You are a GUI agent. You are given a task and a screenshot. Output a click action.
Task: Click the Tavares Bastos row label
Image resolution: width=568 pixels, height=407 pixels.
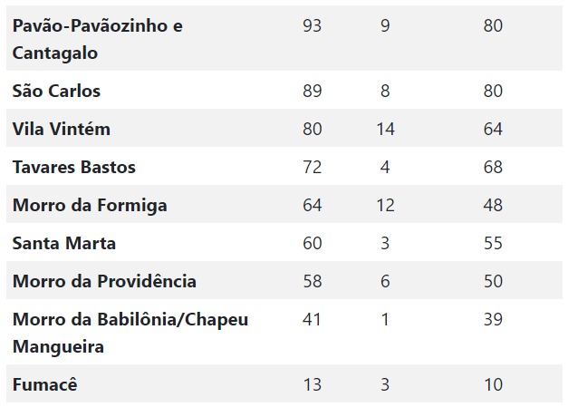[74, 167]
